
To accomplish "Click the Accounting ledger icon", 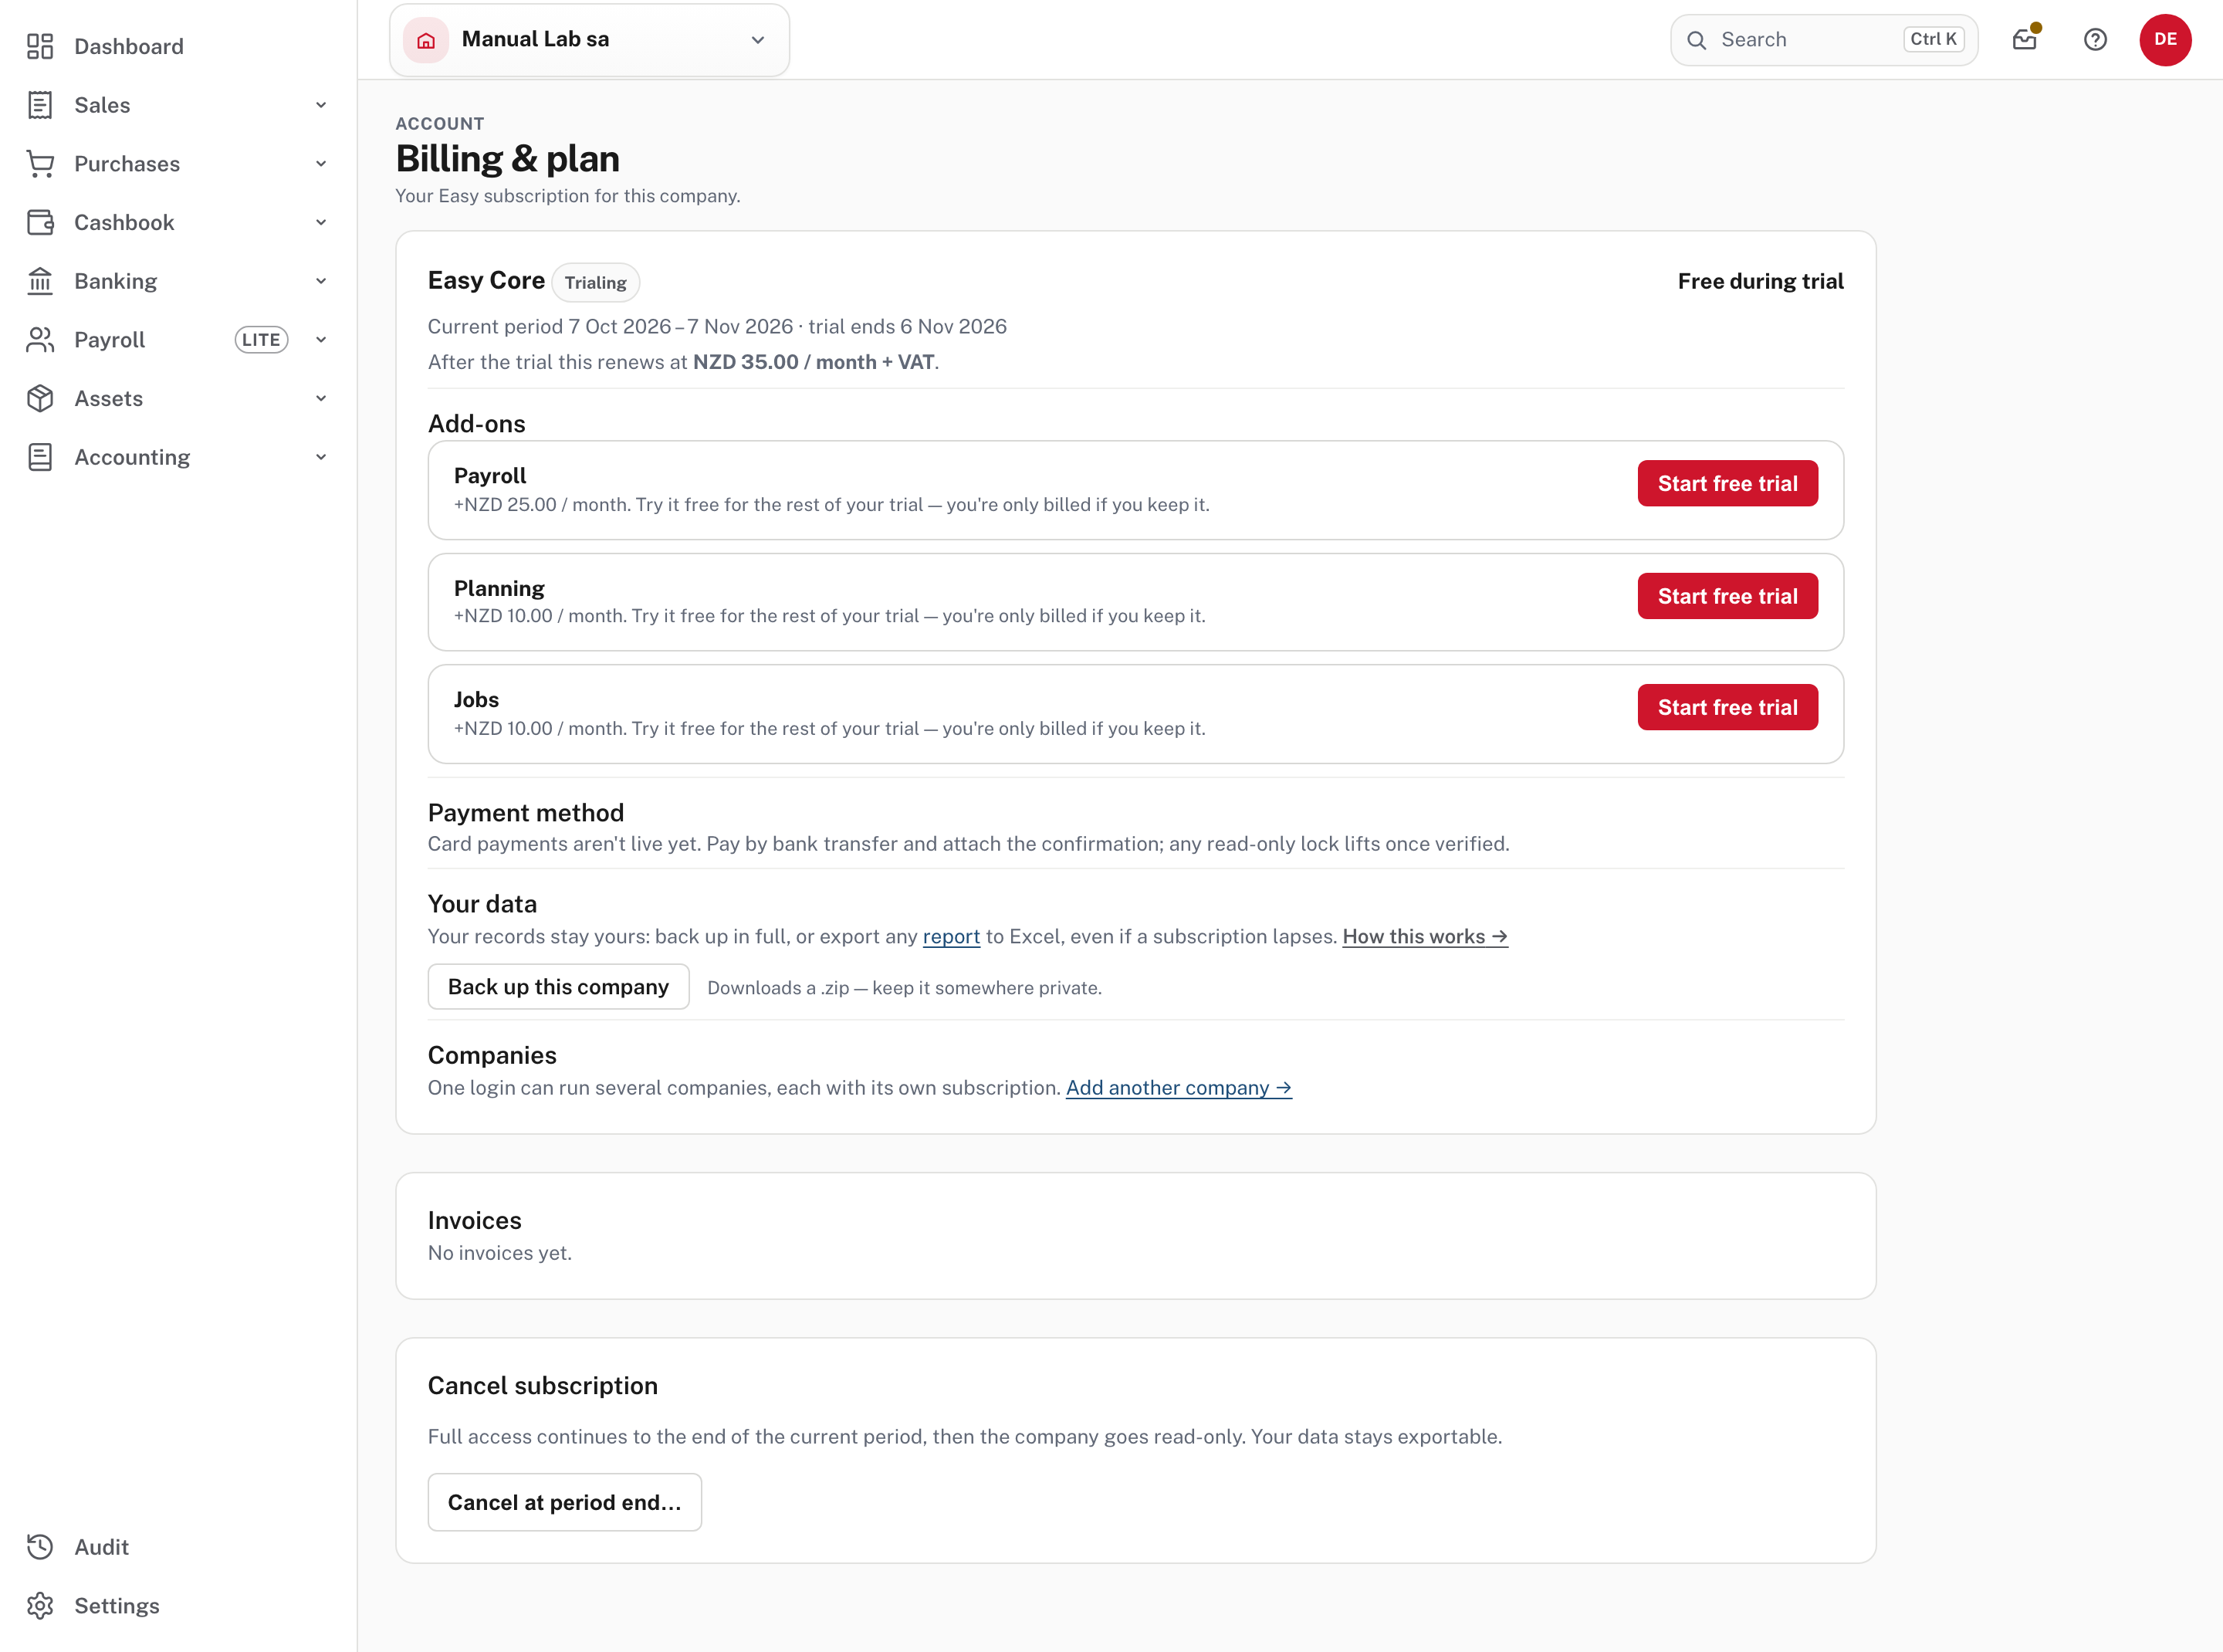I will [40, 457].
